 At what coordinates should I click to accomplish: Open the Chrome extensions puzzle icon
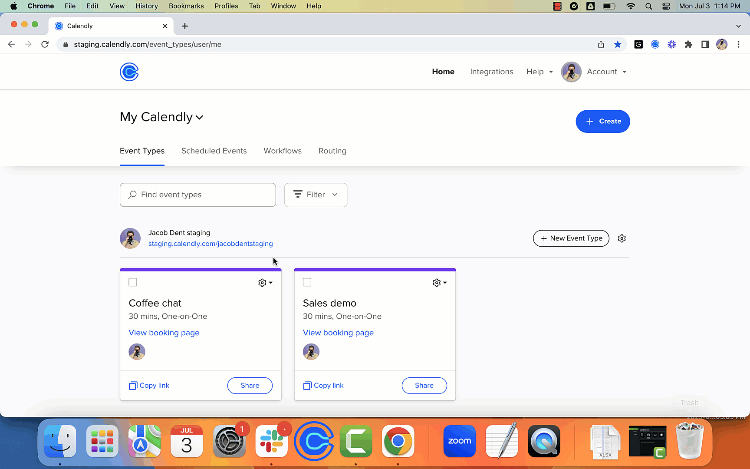point(688,44)
